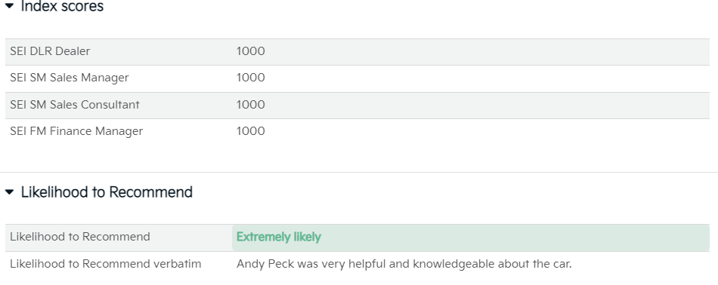Select the SEI SM Sales Manager label
Screen dimensions: 718x285
[x=70, y=78]
